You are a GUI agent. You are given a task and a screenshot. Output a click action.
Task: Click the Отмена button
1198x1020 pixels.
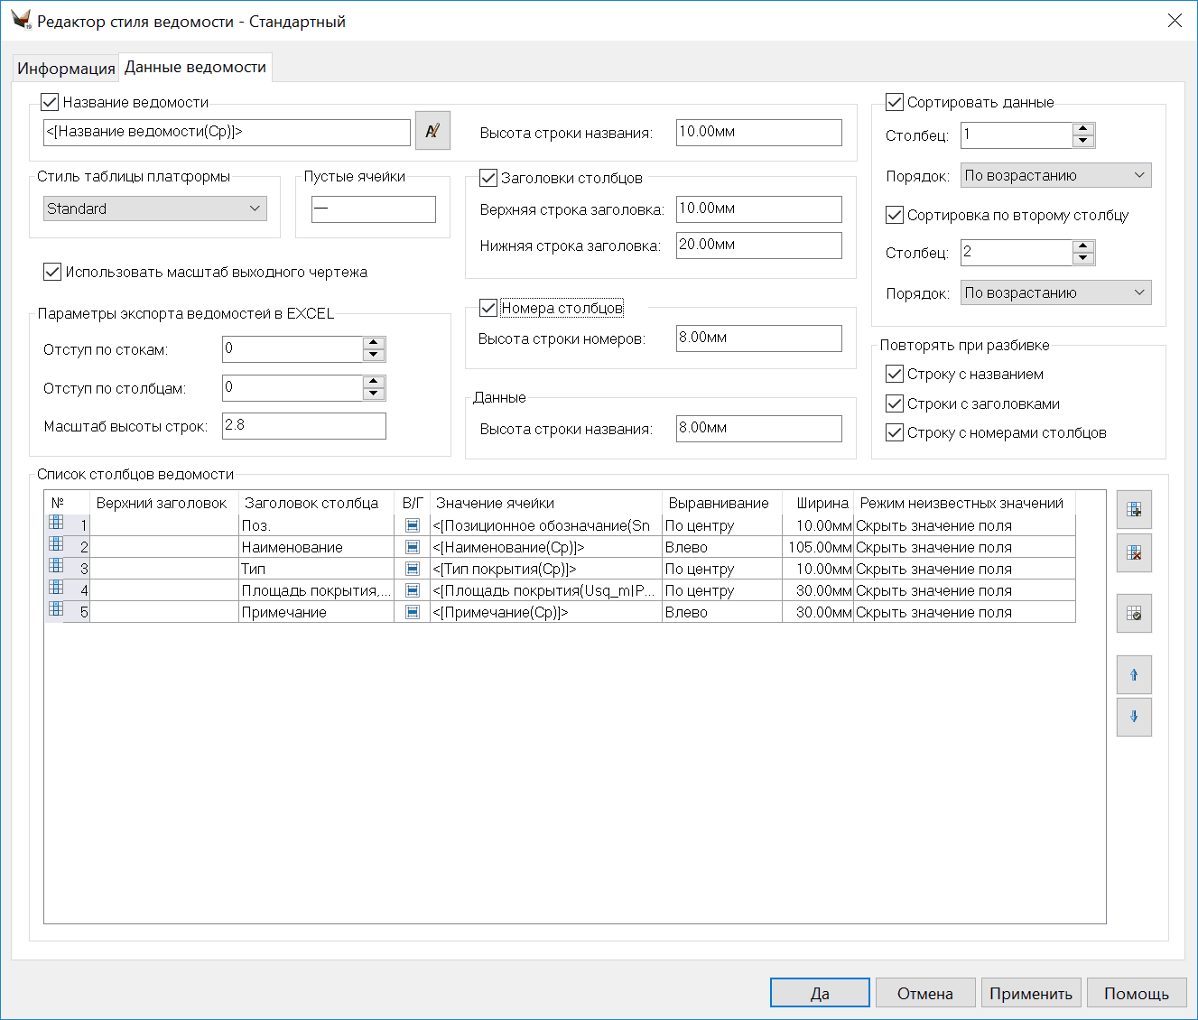(x=924, y=993)
